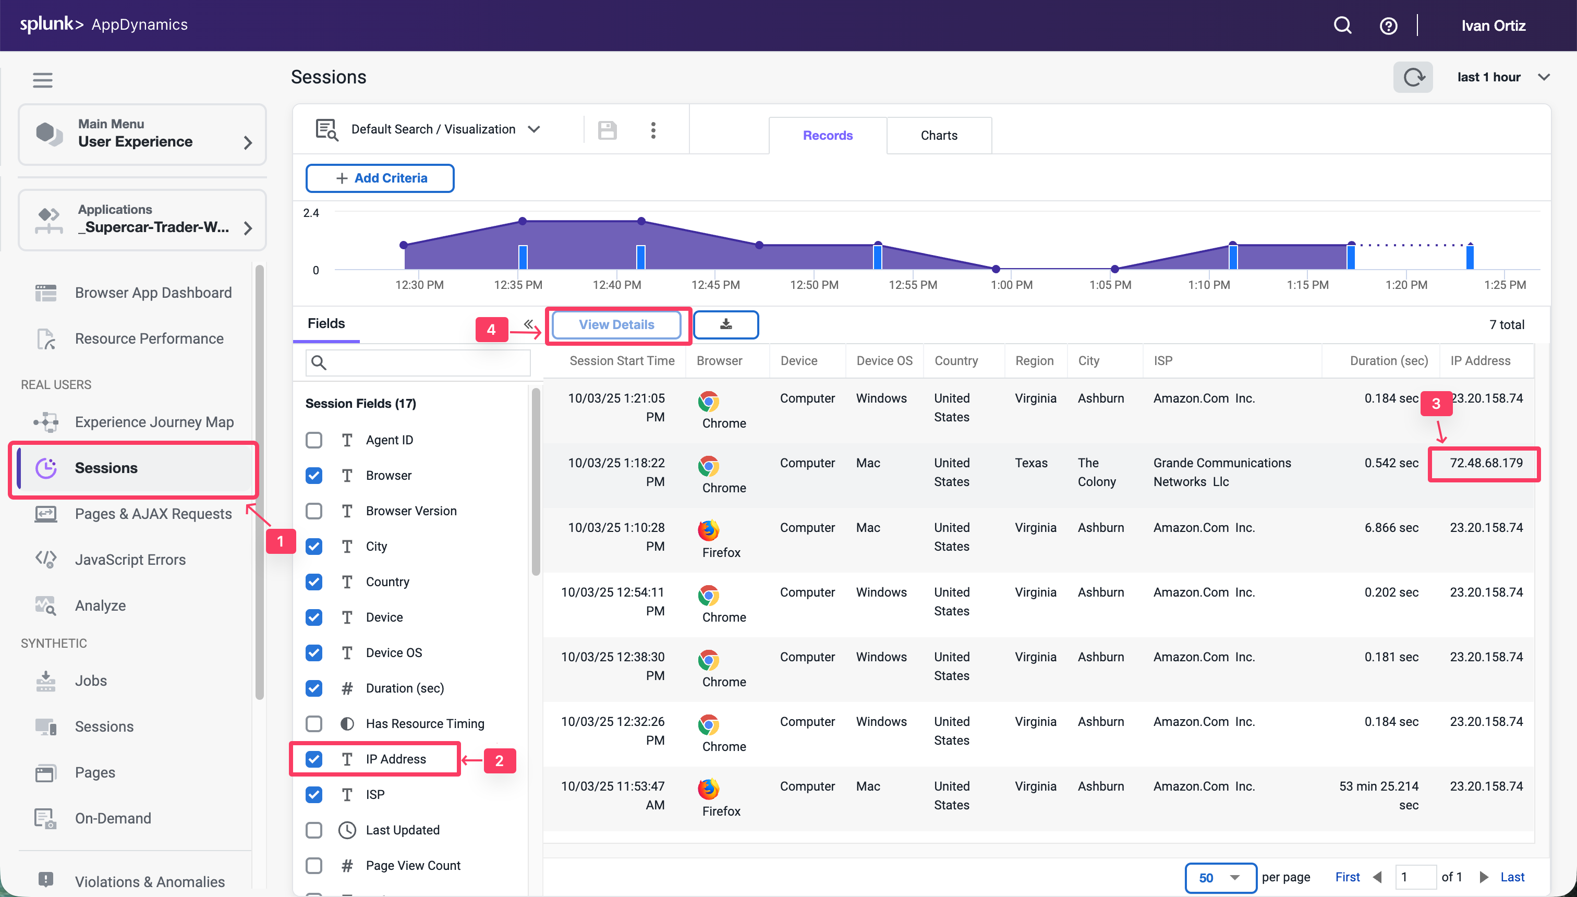This screenshot has width=1577, height=897.
Task: Open the 50 per page dropdown
Action: (x=1220, y=877)
